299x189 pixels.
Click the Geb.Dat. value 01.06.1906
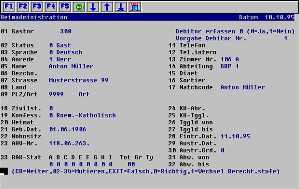(67, 129)
